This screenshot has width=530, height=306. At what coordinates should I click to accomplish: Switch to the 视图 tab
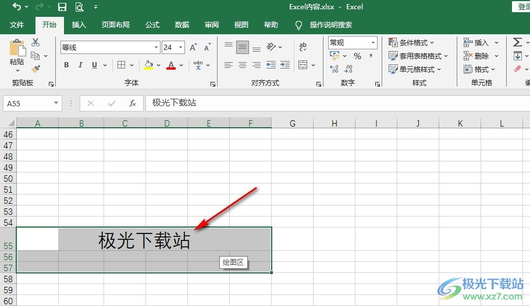pos(241,24)
